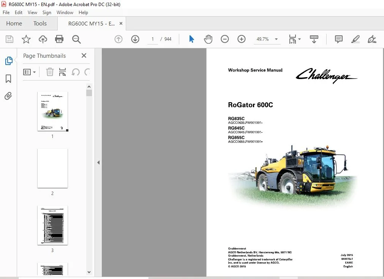Add the document to starred favorites

click(x=26, y=39)
